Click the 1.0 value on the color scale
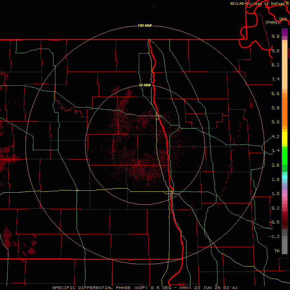Screen dimensions: 290x290 click(275, 194)
